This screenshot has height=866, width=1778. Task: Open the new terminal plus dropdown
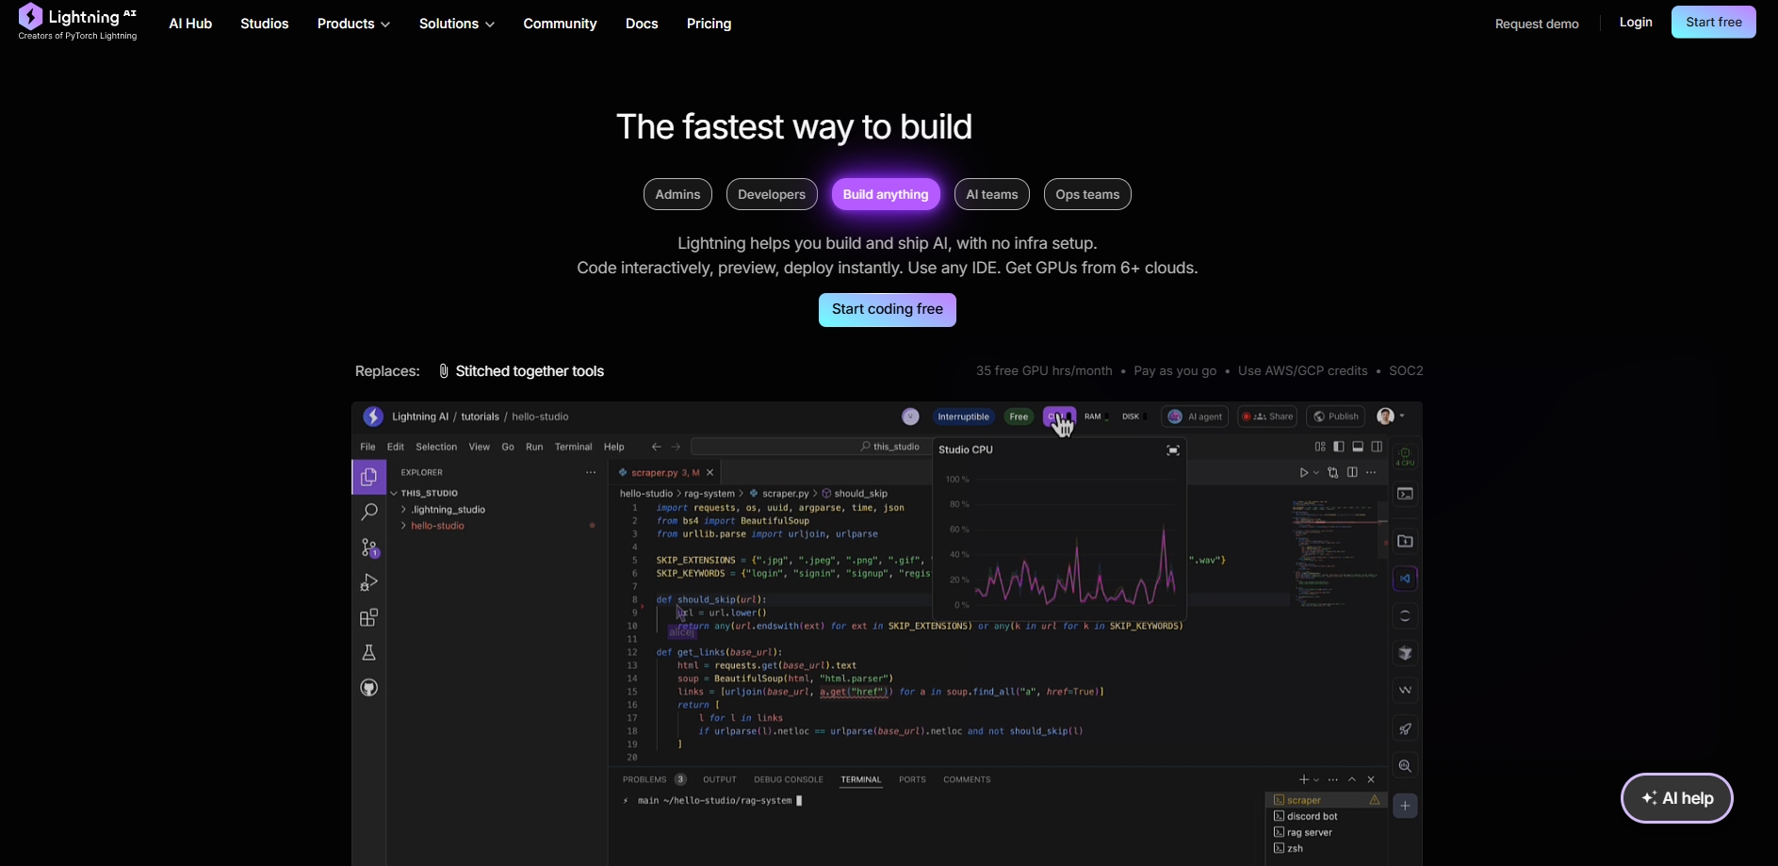coord(1316,780)
